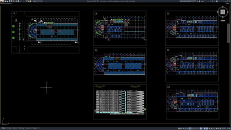Image resolution: width=231 pixels, height=130 pixels.
Task: Click the Annotation monitor plus icon
Action: 221,129
